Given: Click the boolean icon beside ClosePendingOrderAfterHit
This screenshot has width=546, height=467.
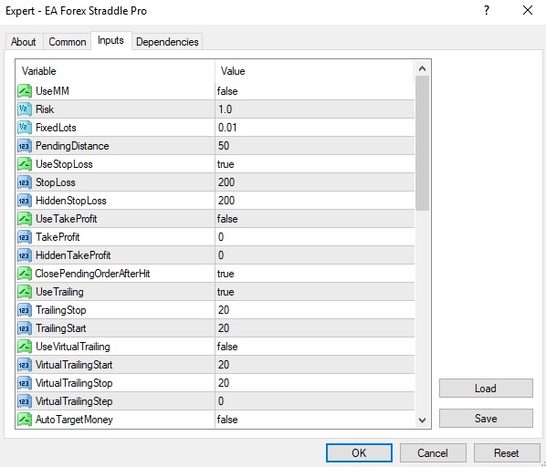Looking at the screenshot, I should coord(25,274).
